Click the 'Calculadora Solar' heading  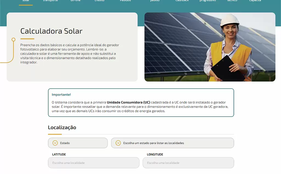click(x=51, y=31)
